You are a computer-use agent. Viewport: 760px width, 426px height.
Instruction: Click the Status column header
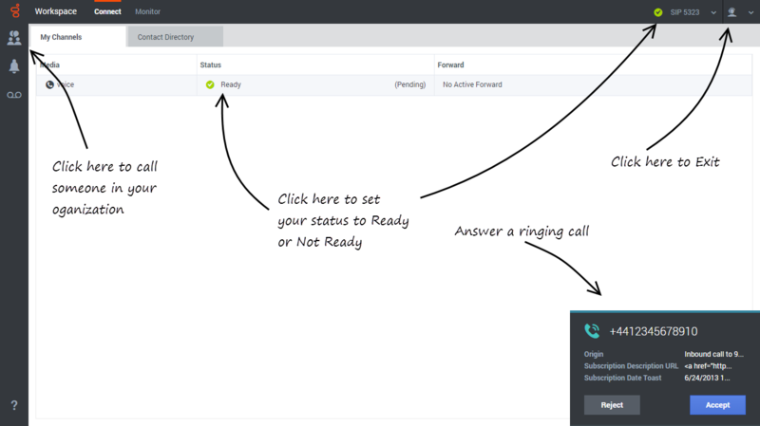[x=211, y=65]
